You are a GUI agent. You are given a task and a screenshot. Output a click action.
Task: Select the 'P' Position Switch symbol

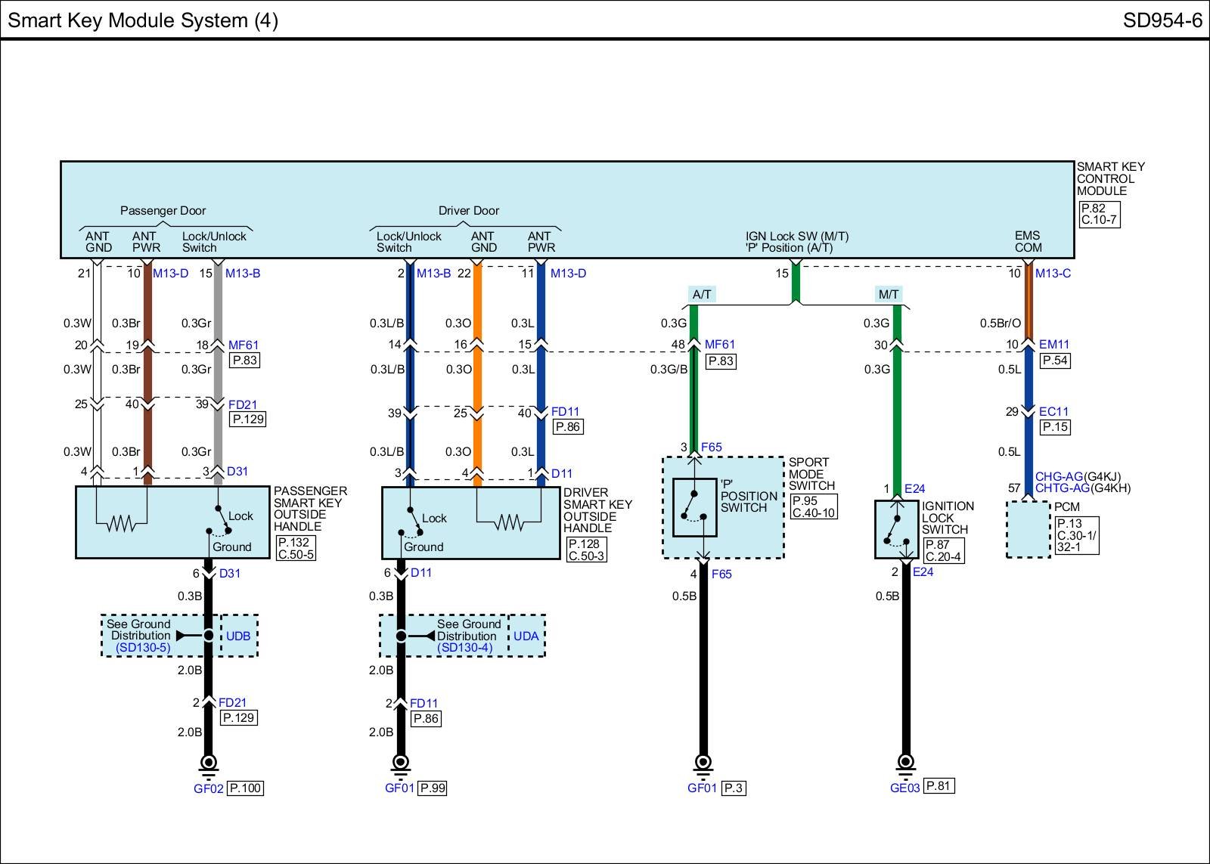pos(695,507)
